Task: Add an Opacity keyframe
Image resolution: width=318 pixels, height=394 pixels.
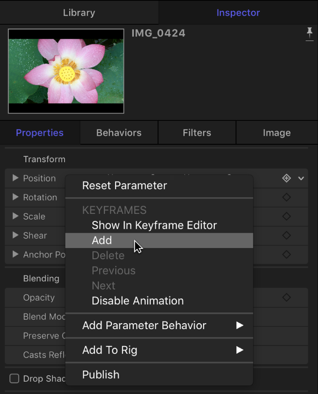Action: point(286,297)
